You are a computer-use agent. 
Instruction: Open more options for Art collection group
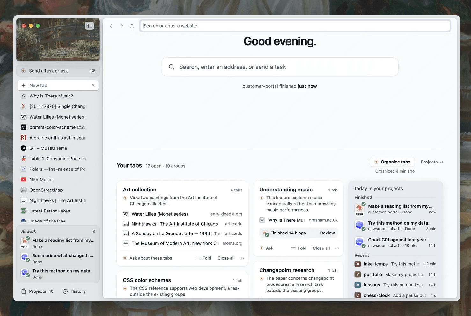[242, 258]
